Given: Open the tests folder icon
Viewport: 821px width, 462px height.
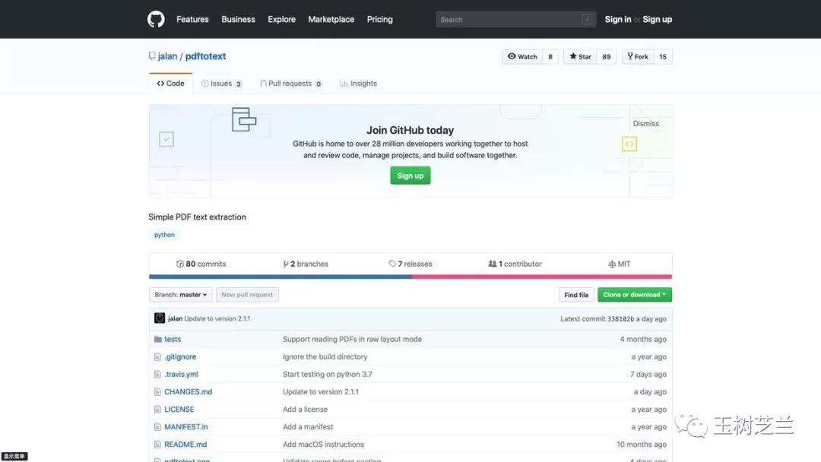Looking at the screenshot, I should 157,339.
